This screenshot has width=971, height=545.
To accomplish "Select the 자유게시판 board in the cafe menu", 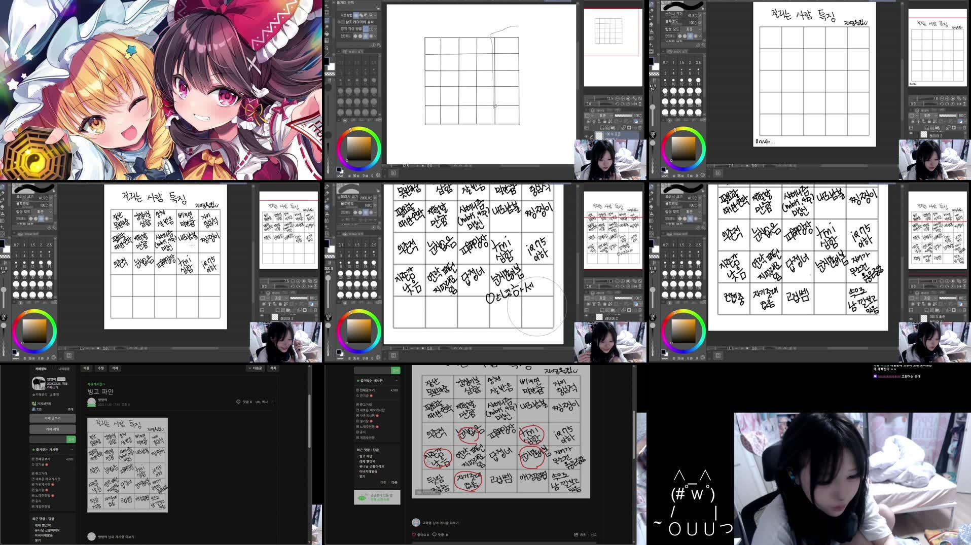I will (x=42, y=484).
